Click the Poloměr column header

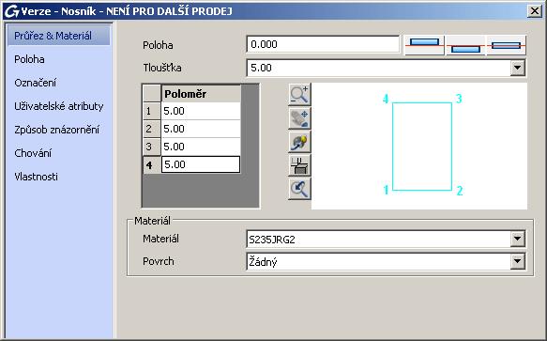point(201,94)
